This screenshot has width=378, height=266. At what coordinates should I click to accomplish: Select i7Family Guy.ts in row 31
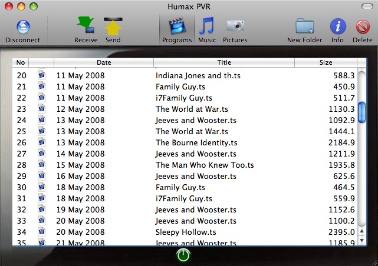coord(184,198)
